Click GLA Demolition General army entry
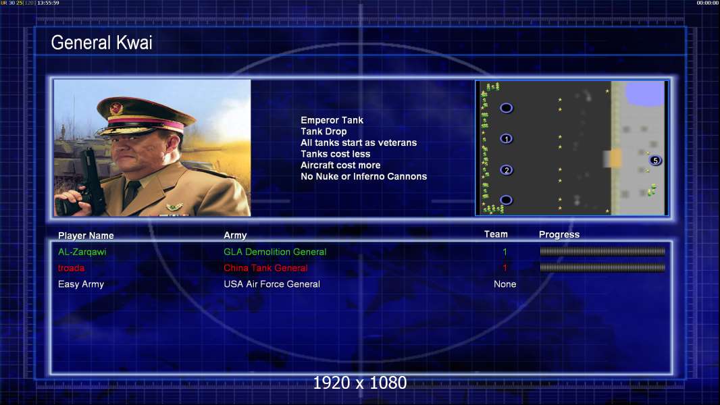The width and height of the screenshot is (720, 405). [275, 252]
